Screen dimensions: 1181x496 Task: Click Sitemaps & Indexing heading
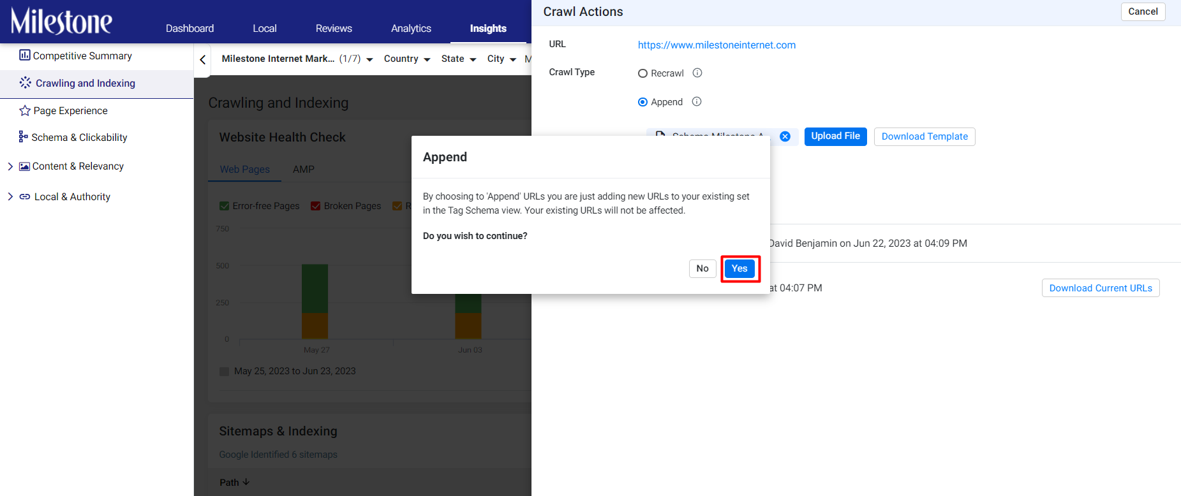tap(278, 432)
